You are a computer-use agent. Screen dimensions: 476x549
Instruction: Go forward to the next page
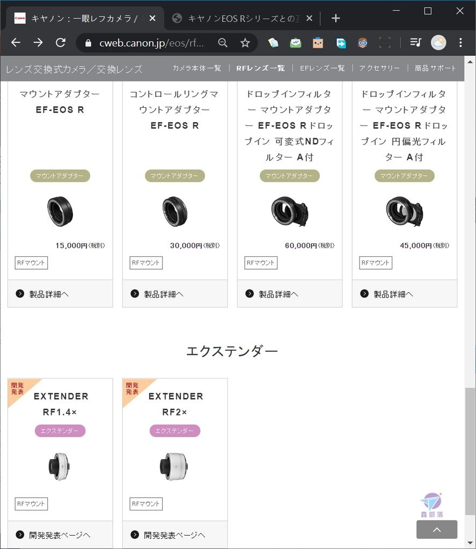38,43
